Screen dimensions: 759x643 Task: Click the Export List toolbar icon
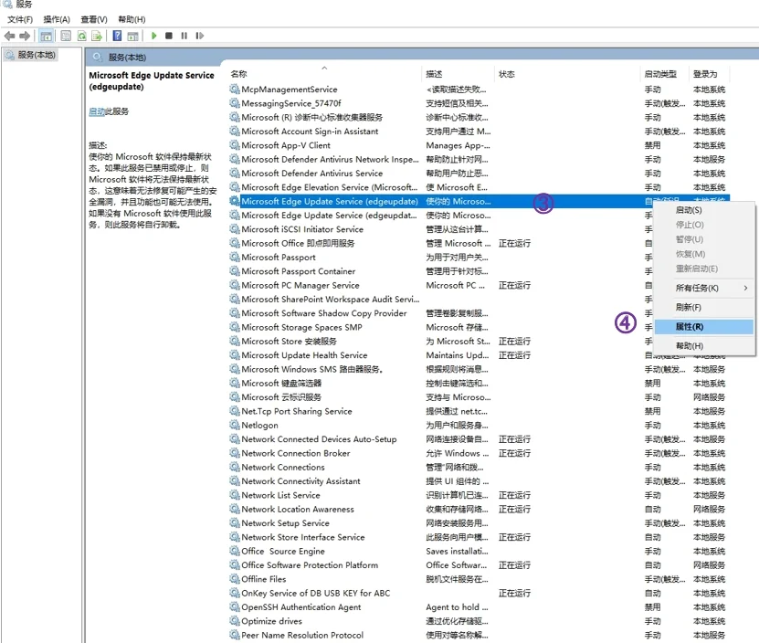(x=97, y=36)
